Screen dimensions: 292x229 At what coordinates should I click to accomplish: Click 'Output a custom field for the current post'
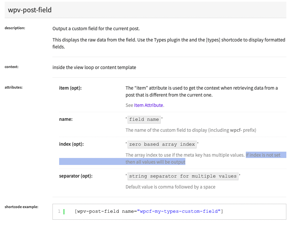[98, 29]
